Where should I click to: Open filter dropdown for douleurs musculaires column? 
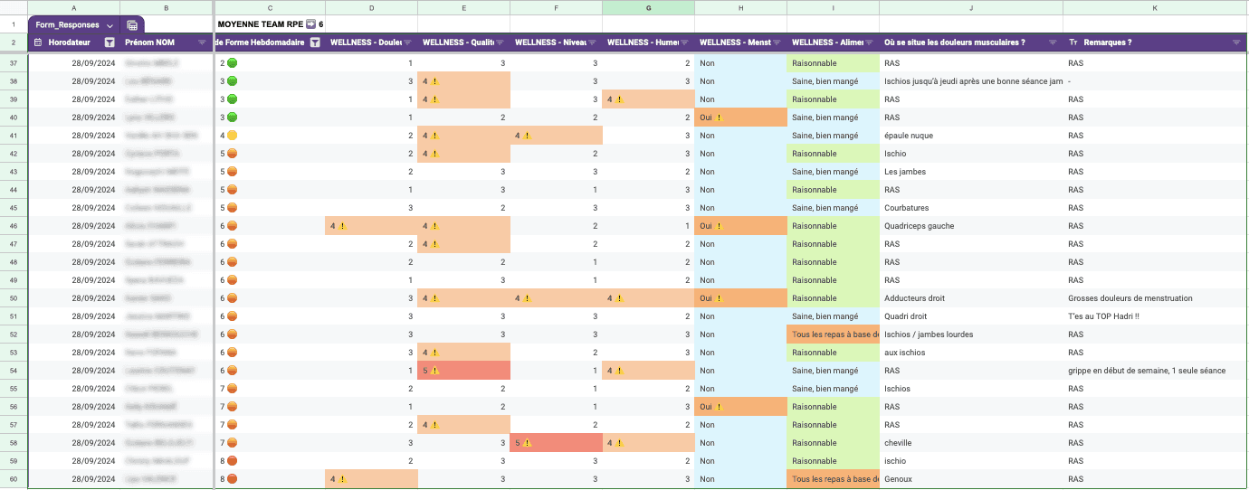(x=1053, y=42)
